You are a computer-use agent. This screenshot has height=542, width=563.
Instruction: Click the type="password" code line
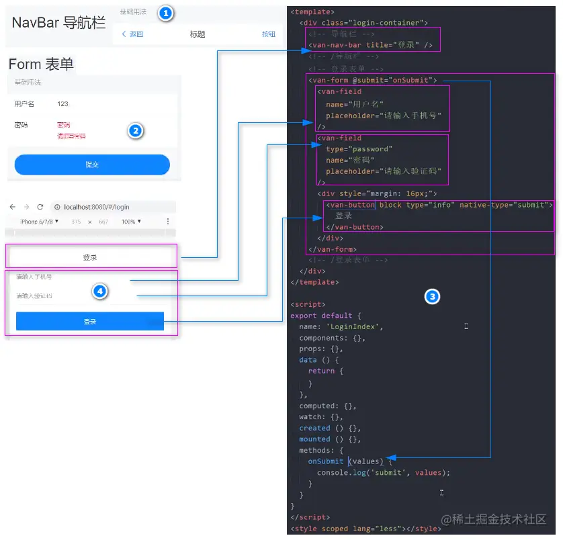(359, 149)
